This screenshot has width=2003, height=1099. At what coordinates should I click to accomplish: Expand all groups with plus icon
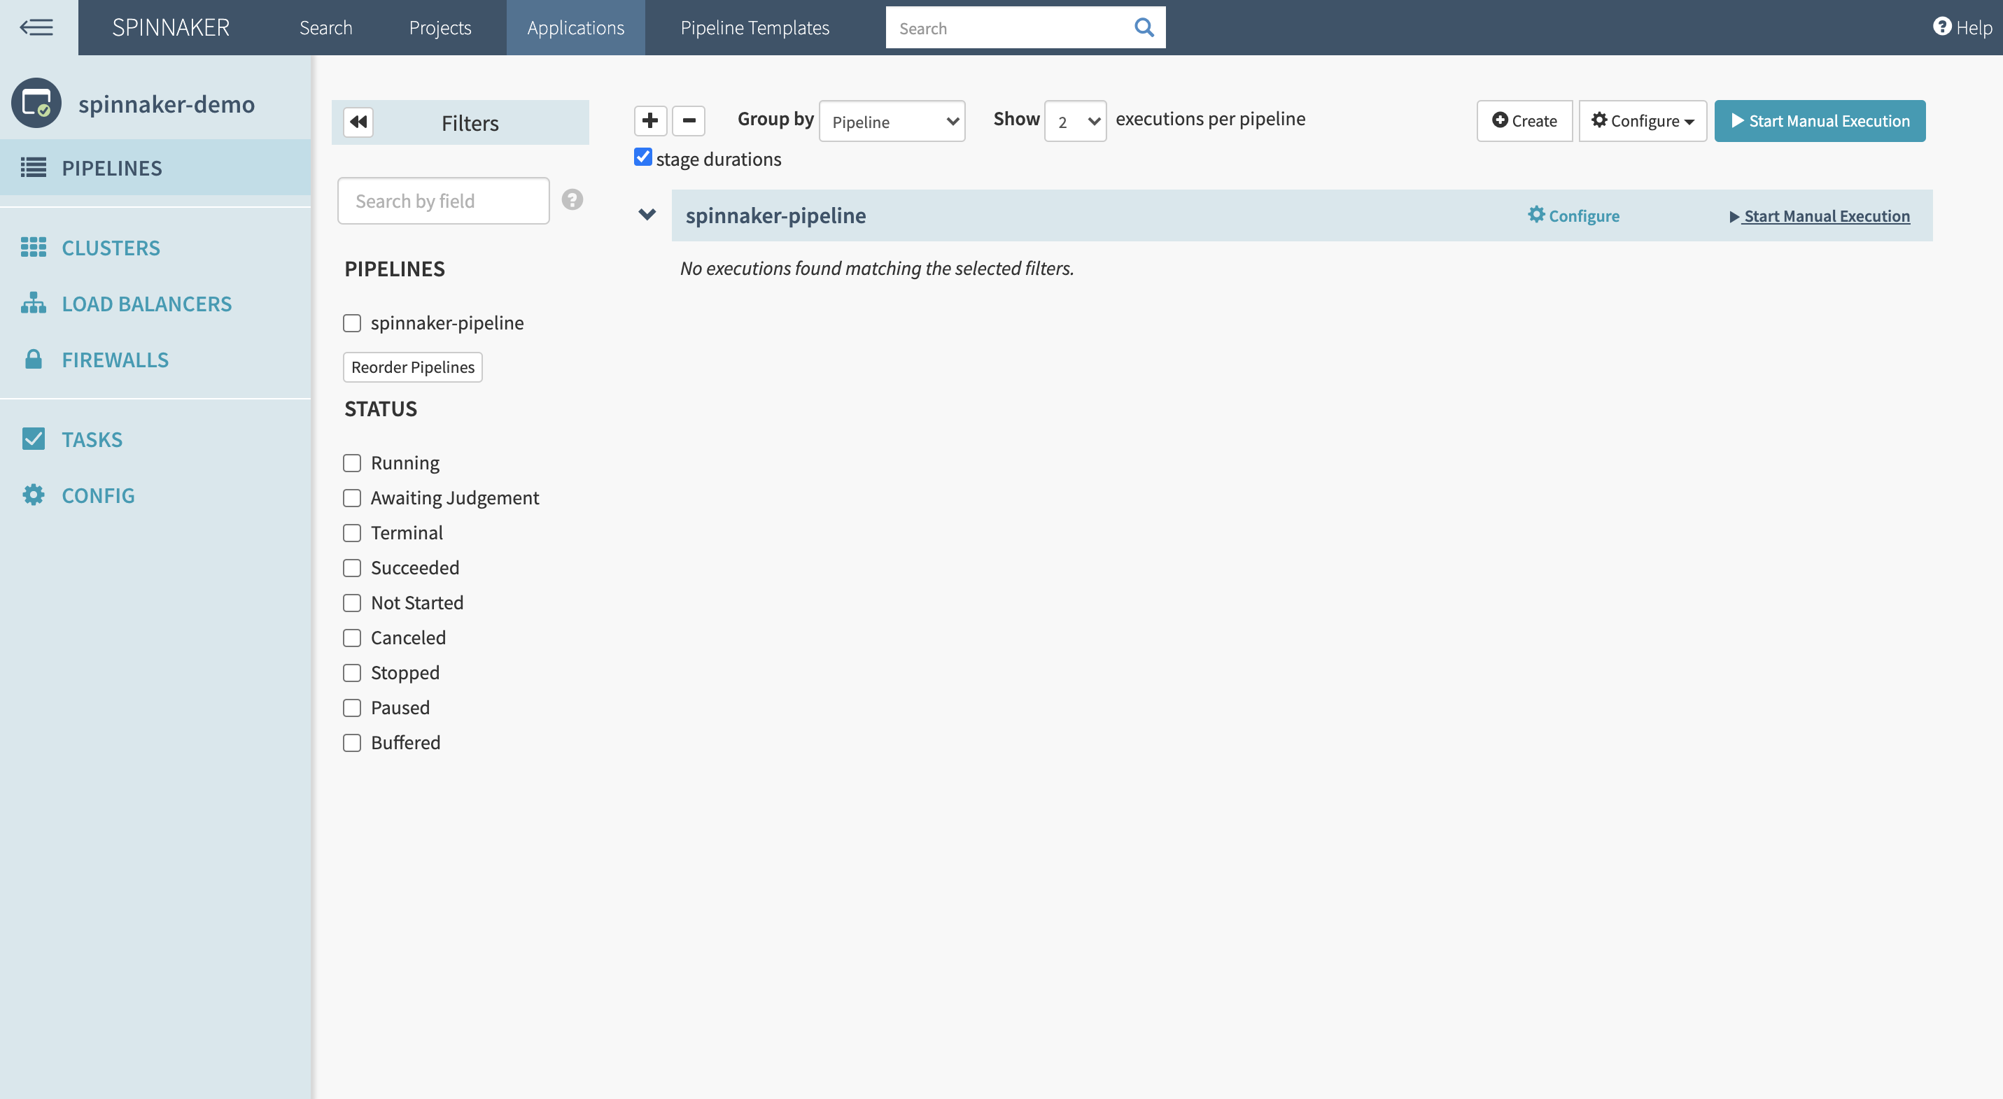click(650, 120)
